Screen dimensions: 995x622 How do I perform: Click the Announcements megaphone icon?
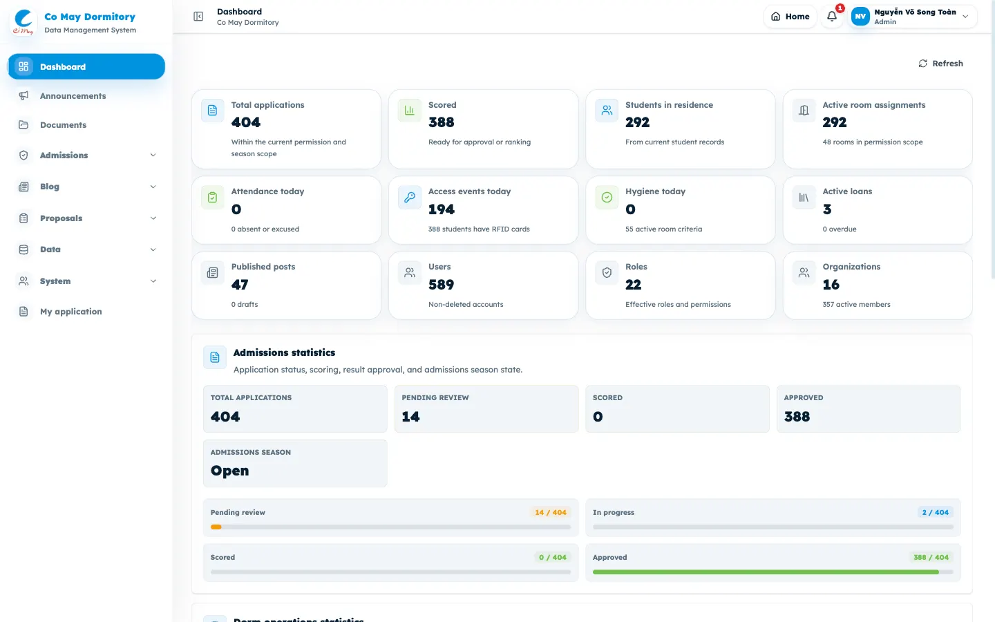[23, 96]
